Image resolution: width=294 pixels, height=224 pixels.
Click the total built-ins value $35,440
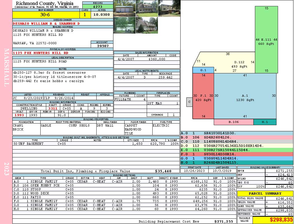tap(163, 171)
